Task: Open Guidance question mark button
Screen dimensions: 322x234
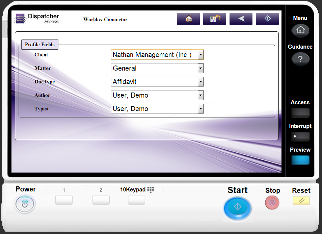Action: click(x=300, y=59)
